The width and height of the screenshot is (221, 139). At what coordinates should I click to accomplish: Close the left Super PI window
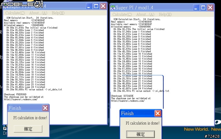click(103, 6)
